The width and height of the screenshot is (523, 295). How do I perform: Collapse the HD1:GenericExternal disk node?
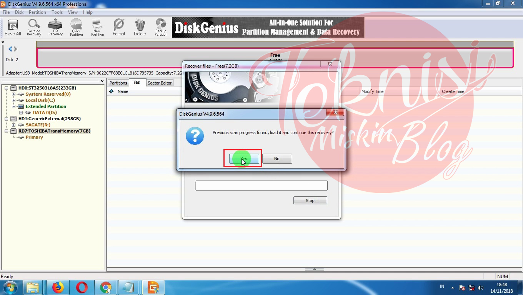point(7,119)
